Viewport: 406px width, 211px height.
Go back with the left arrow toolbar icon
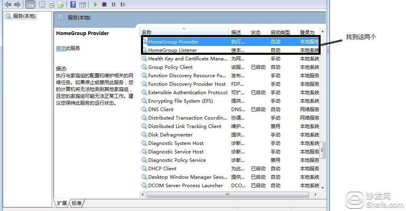coord(8,4)
